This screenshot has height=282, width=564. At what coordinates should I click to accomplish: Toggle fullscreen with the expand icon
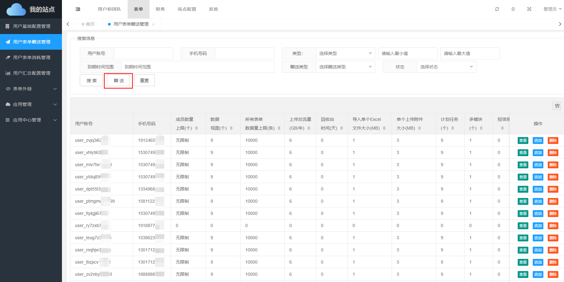point(529,9)
